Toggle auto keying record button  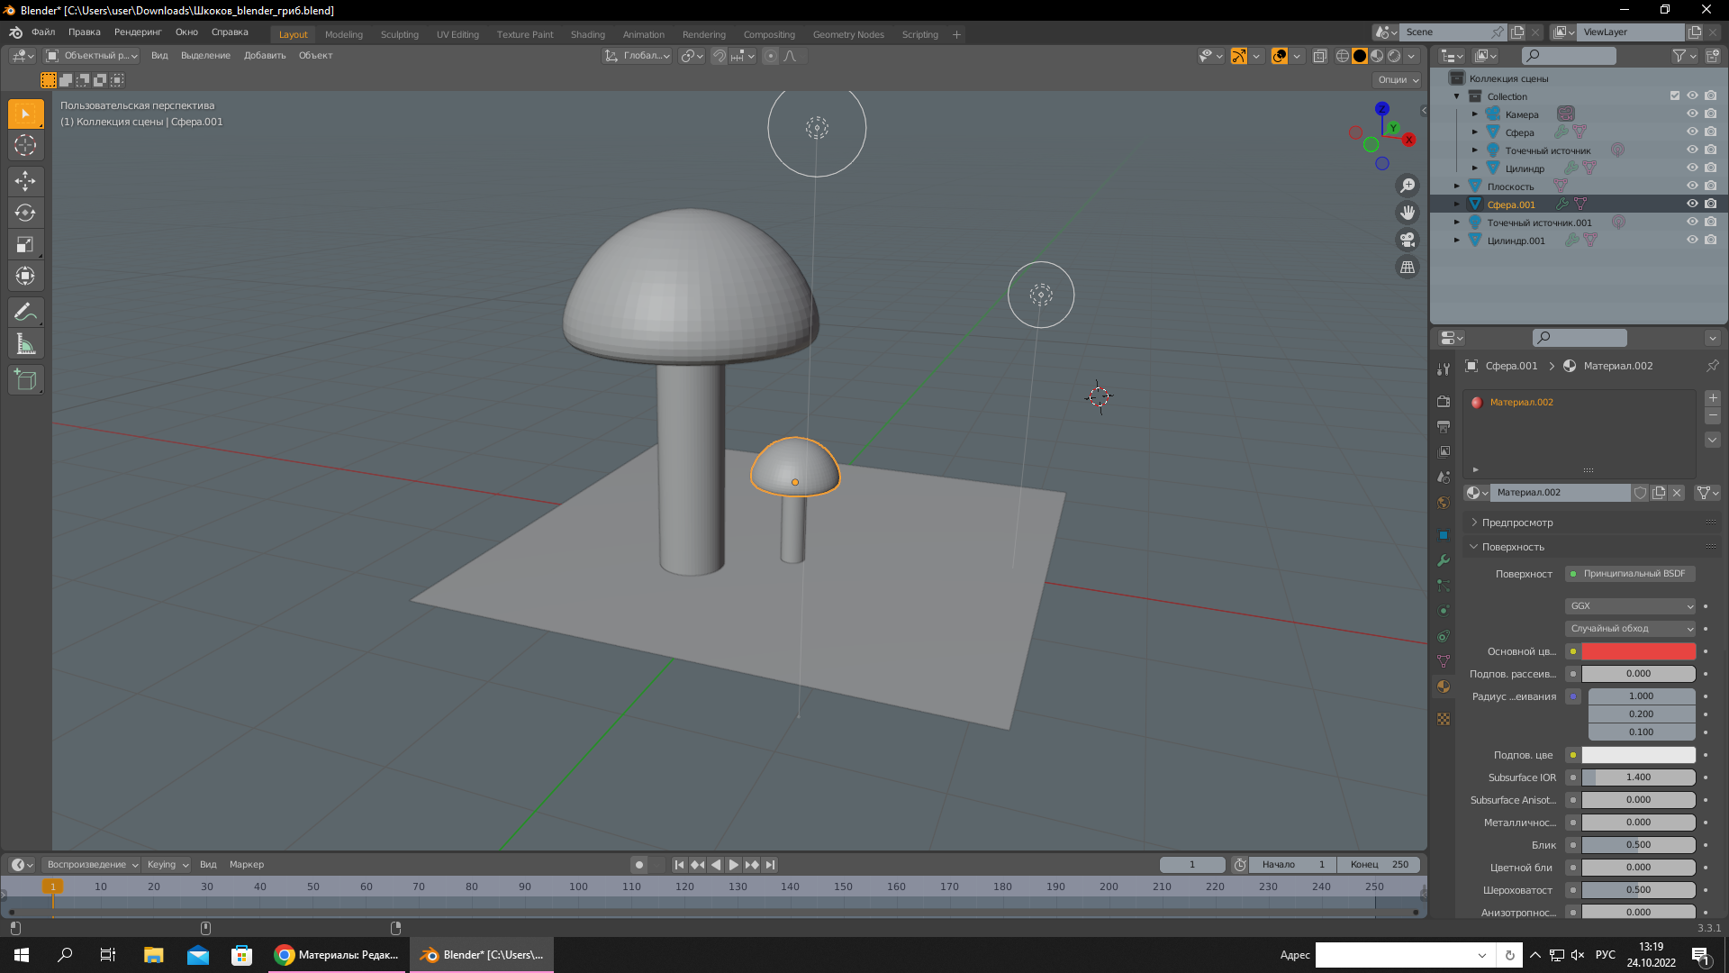click(x=639, y=865)
